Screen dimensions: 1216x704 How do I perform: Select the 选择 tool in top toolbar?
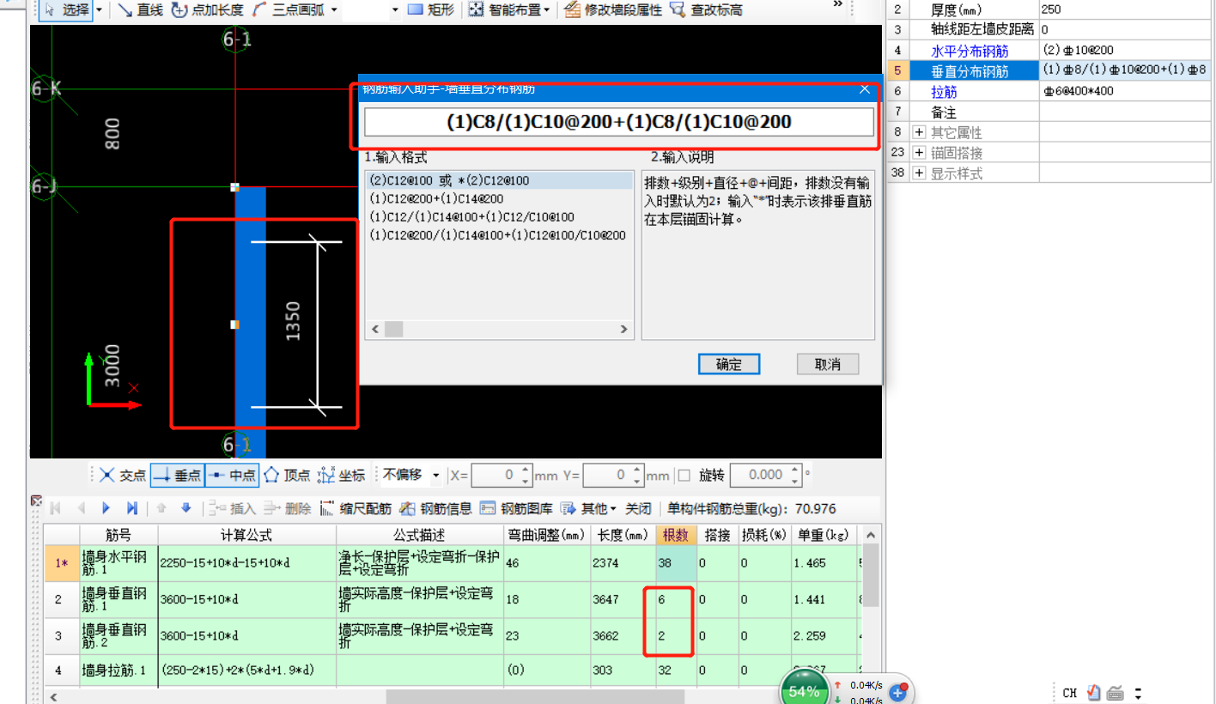[x=66, y=10]
